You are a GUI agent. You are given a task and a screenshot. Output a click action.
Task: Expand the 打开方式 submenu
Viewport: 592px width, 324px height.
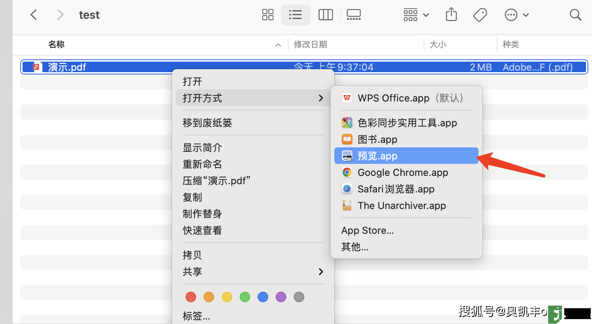click(x=253, y=98)
